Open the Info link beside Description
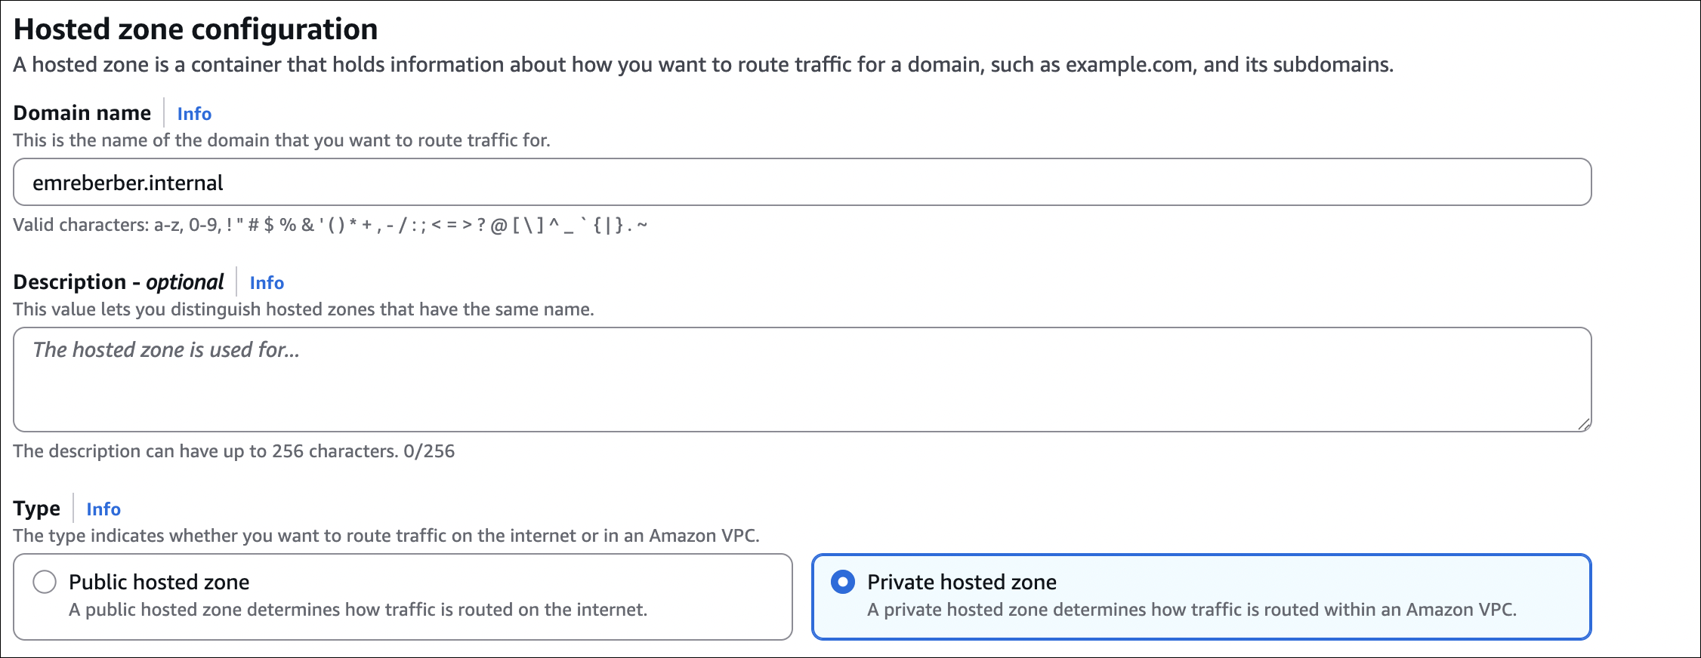This screenshot has width=1701, height=658. (x=267, y=283)
